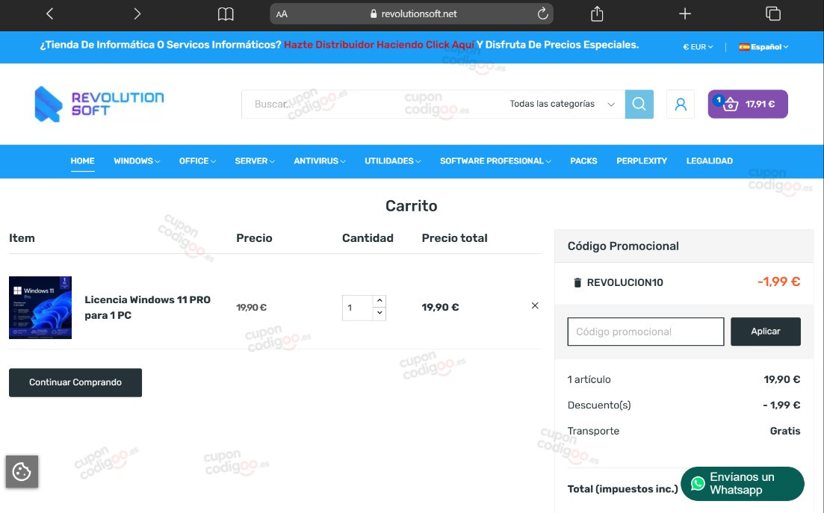Click the Windows 11 Pro product thumbnail

click(40, 308)
